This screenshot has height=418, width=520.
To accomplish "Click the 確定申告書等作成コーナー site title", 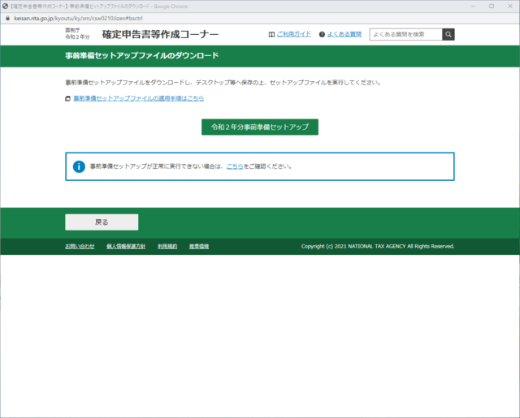I will coord(160,34).
